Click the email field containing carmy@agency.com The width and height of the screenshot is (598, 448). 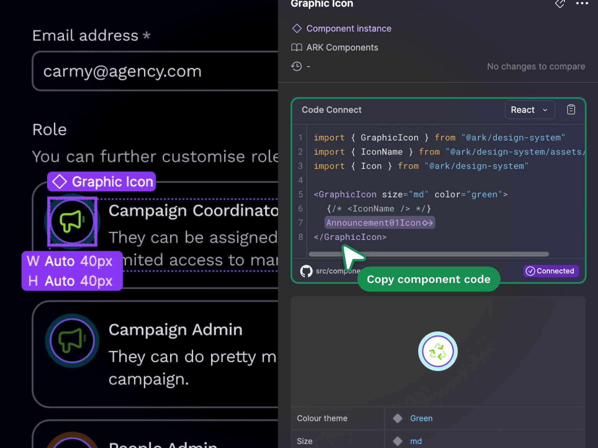click(x=155, y=71)
